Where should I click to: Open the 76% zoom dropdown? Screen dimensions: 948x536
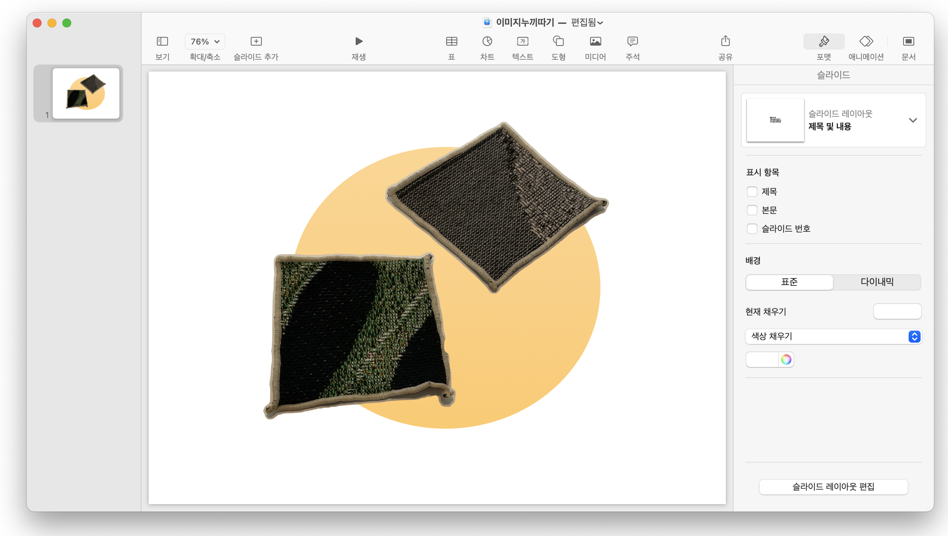click(x=205, y=42)
